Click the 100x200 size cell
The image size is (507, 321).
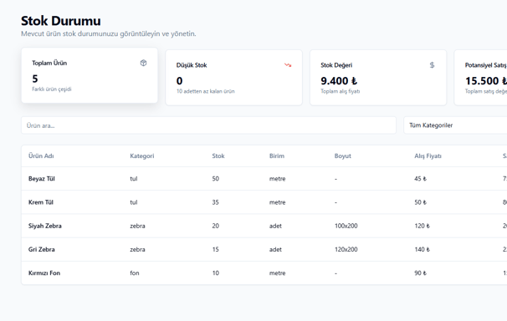point(346,226)
